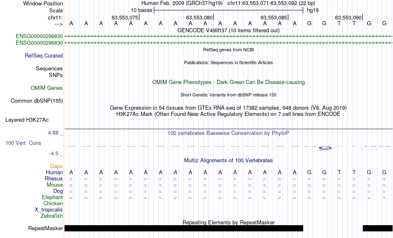
Task: Click 100 vertebrates Basewise Conservation by PhyloP title
Action: 228,133
